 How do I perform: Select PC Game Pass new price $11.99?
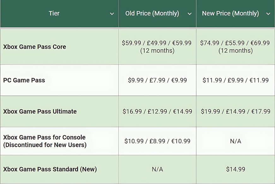click(236, 80)
